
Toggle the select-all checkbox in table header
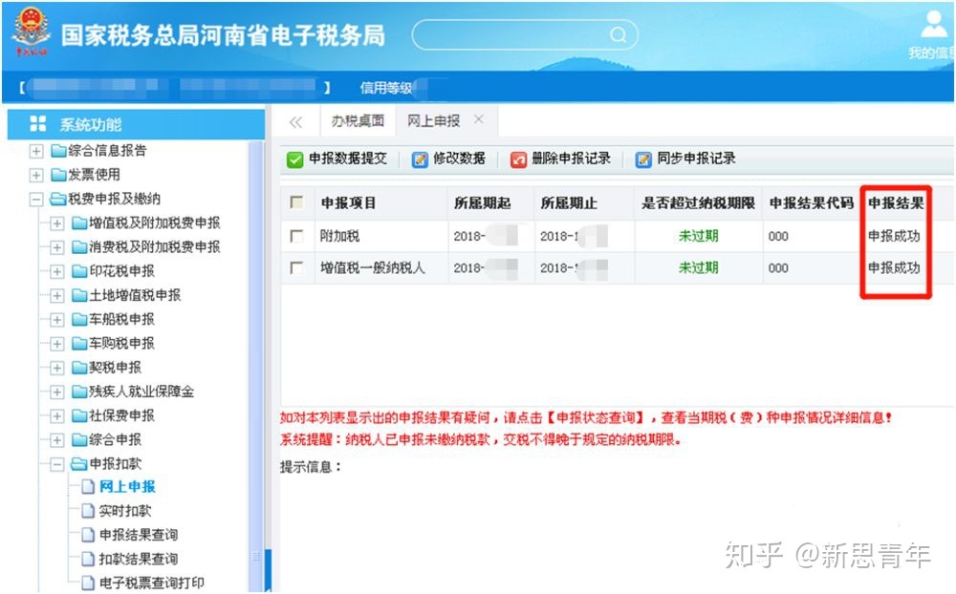(x=296, y=203)
